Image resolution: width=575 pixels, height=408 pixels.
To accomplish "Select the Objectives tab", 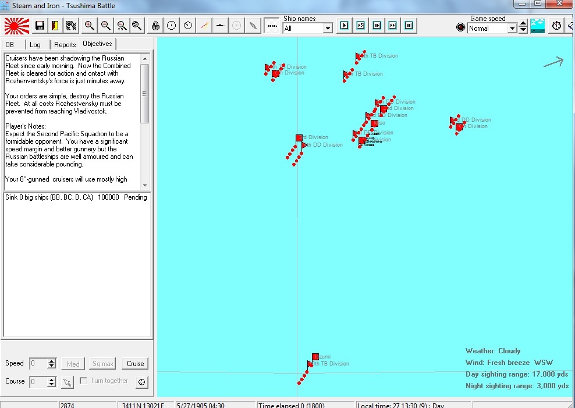I will (x=97, y=44).
